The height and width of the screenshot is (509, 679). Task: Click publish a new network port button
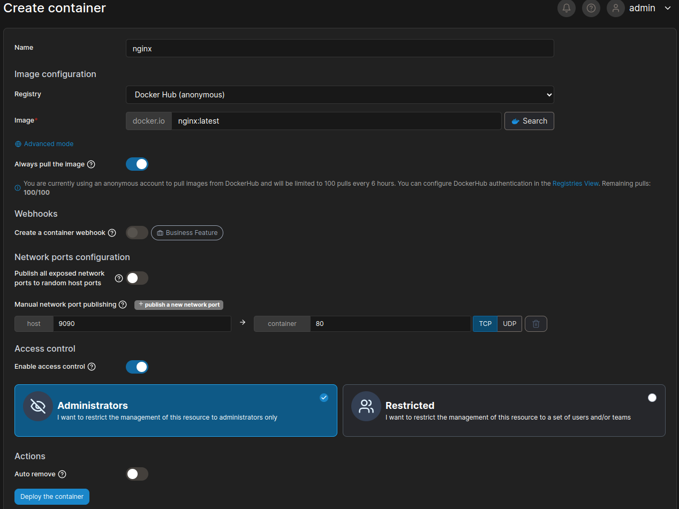click(179, 305)
